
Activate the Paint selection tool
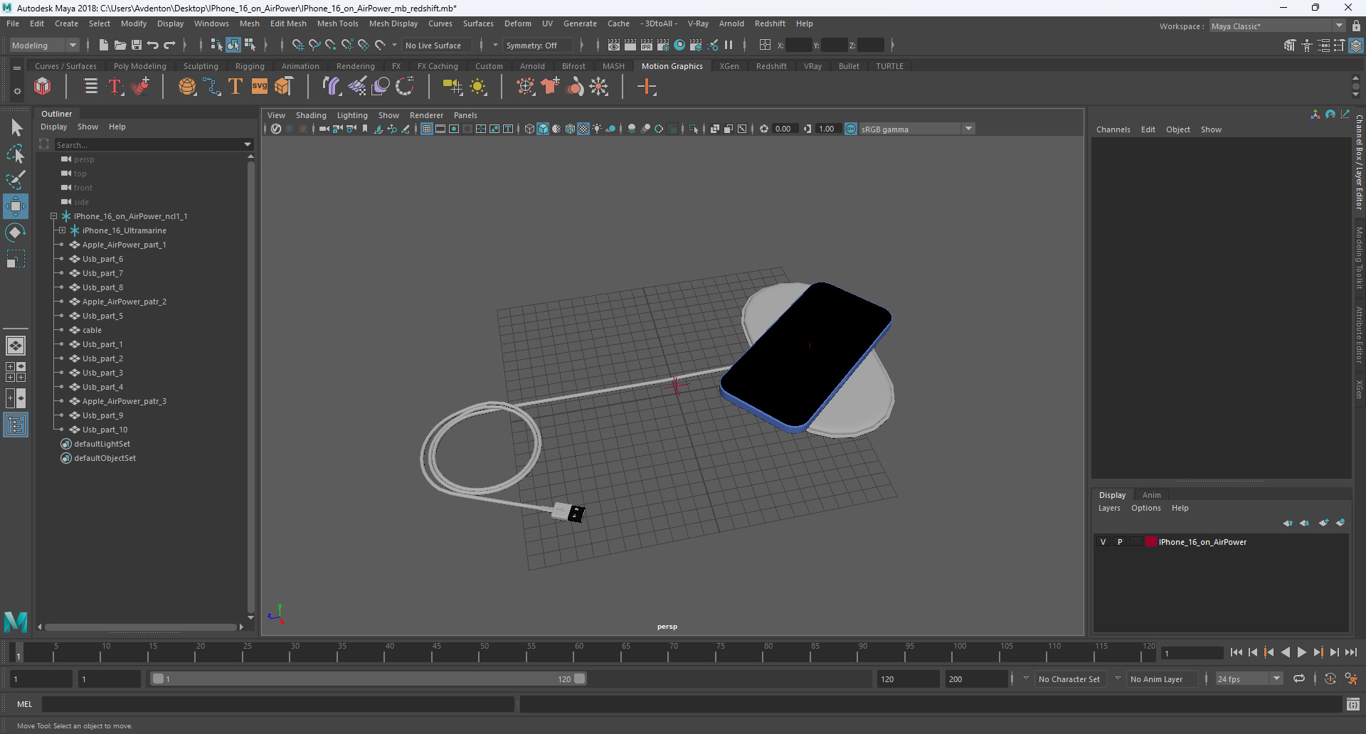(16, 180)
